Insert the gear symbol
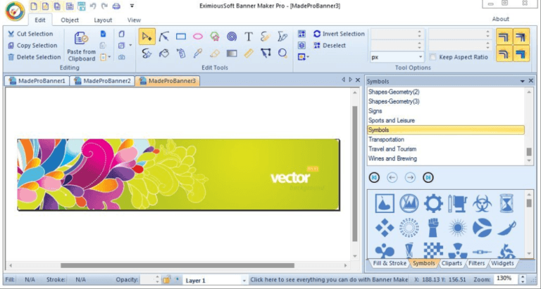The width and height of the screenshot is (541, 289). tap(433, 203)
